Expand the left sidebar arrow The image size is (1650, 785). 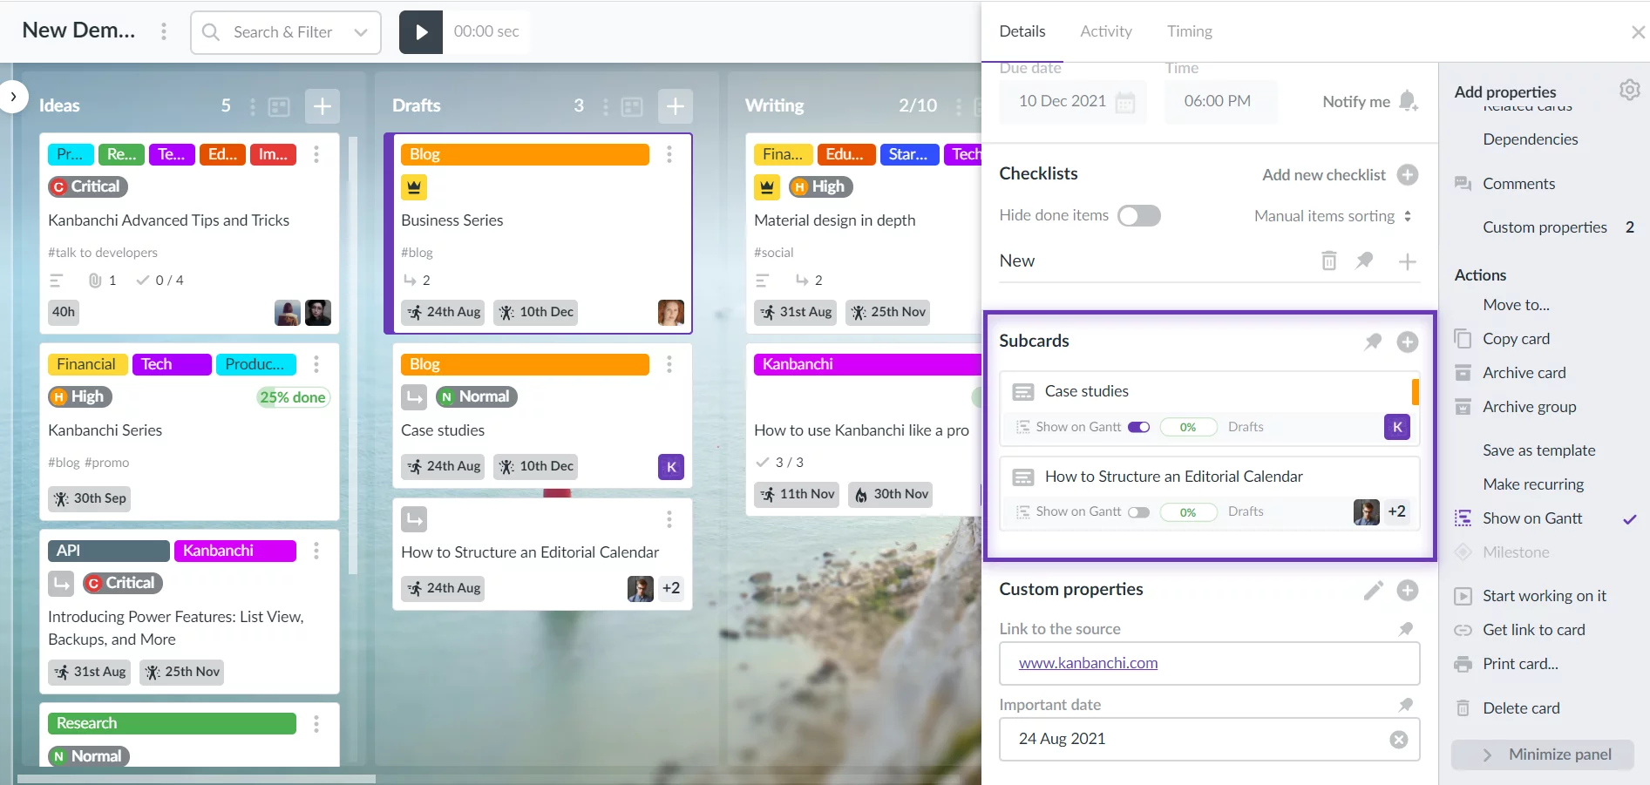point(14,97)
